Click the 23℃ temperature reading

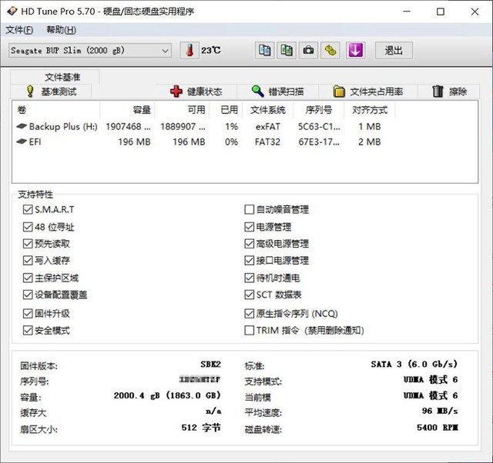point(210,50)
